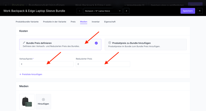The image size is (206, 111).
Task: Click the bundle title in the header
Action: pyautogui.click(x=34, y=11)
